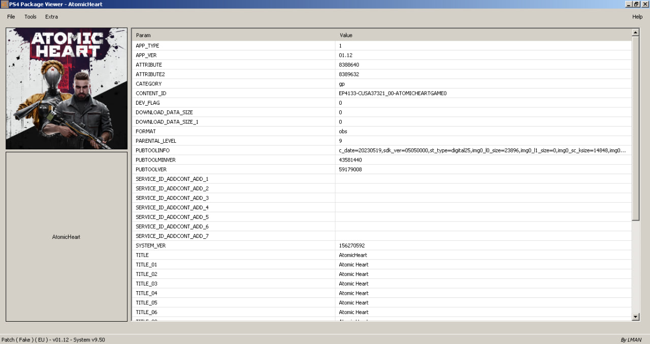Click the category value gp
650x344 pixels.
342,84
